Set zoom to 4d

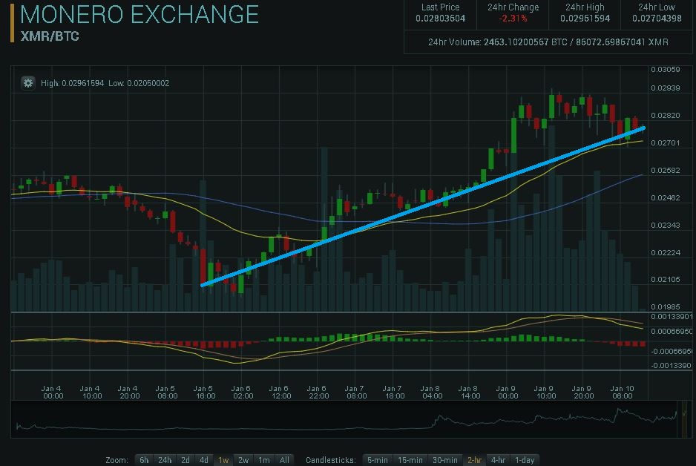[x=204, y=460]
